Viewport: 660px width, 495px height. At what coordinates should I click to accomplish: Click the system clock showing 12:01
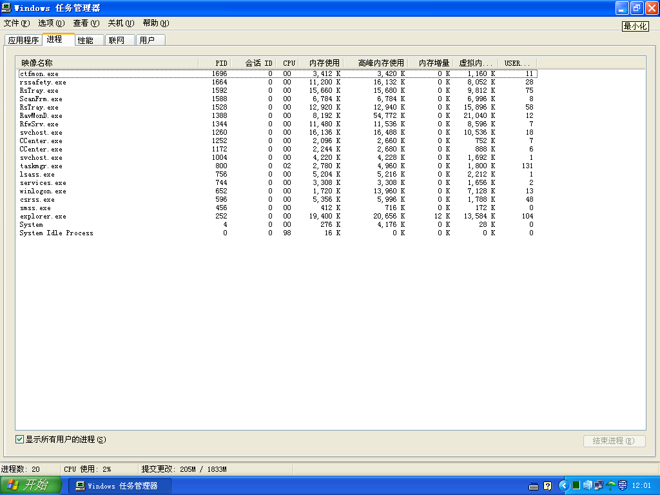click(x=641, y=486)
